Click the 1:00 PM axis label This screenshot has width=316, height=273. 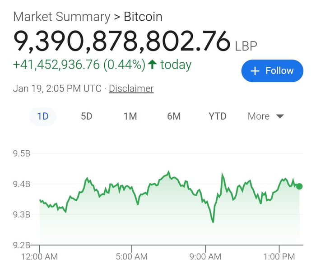click(x=279, y=257)
